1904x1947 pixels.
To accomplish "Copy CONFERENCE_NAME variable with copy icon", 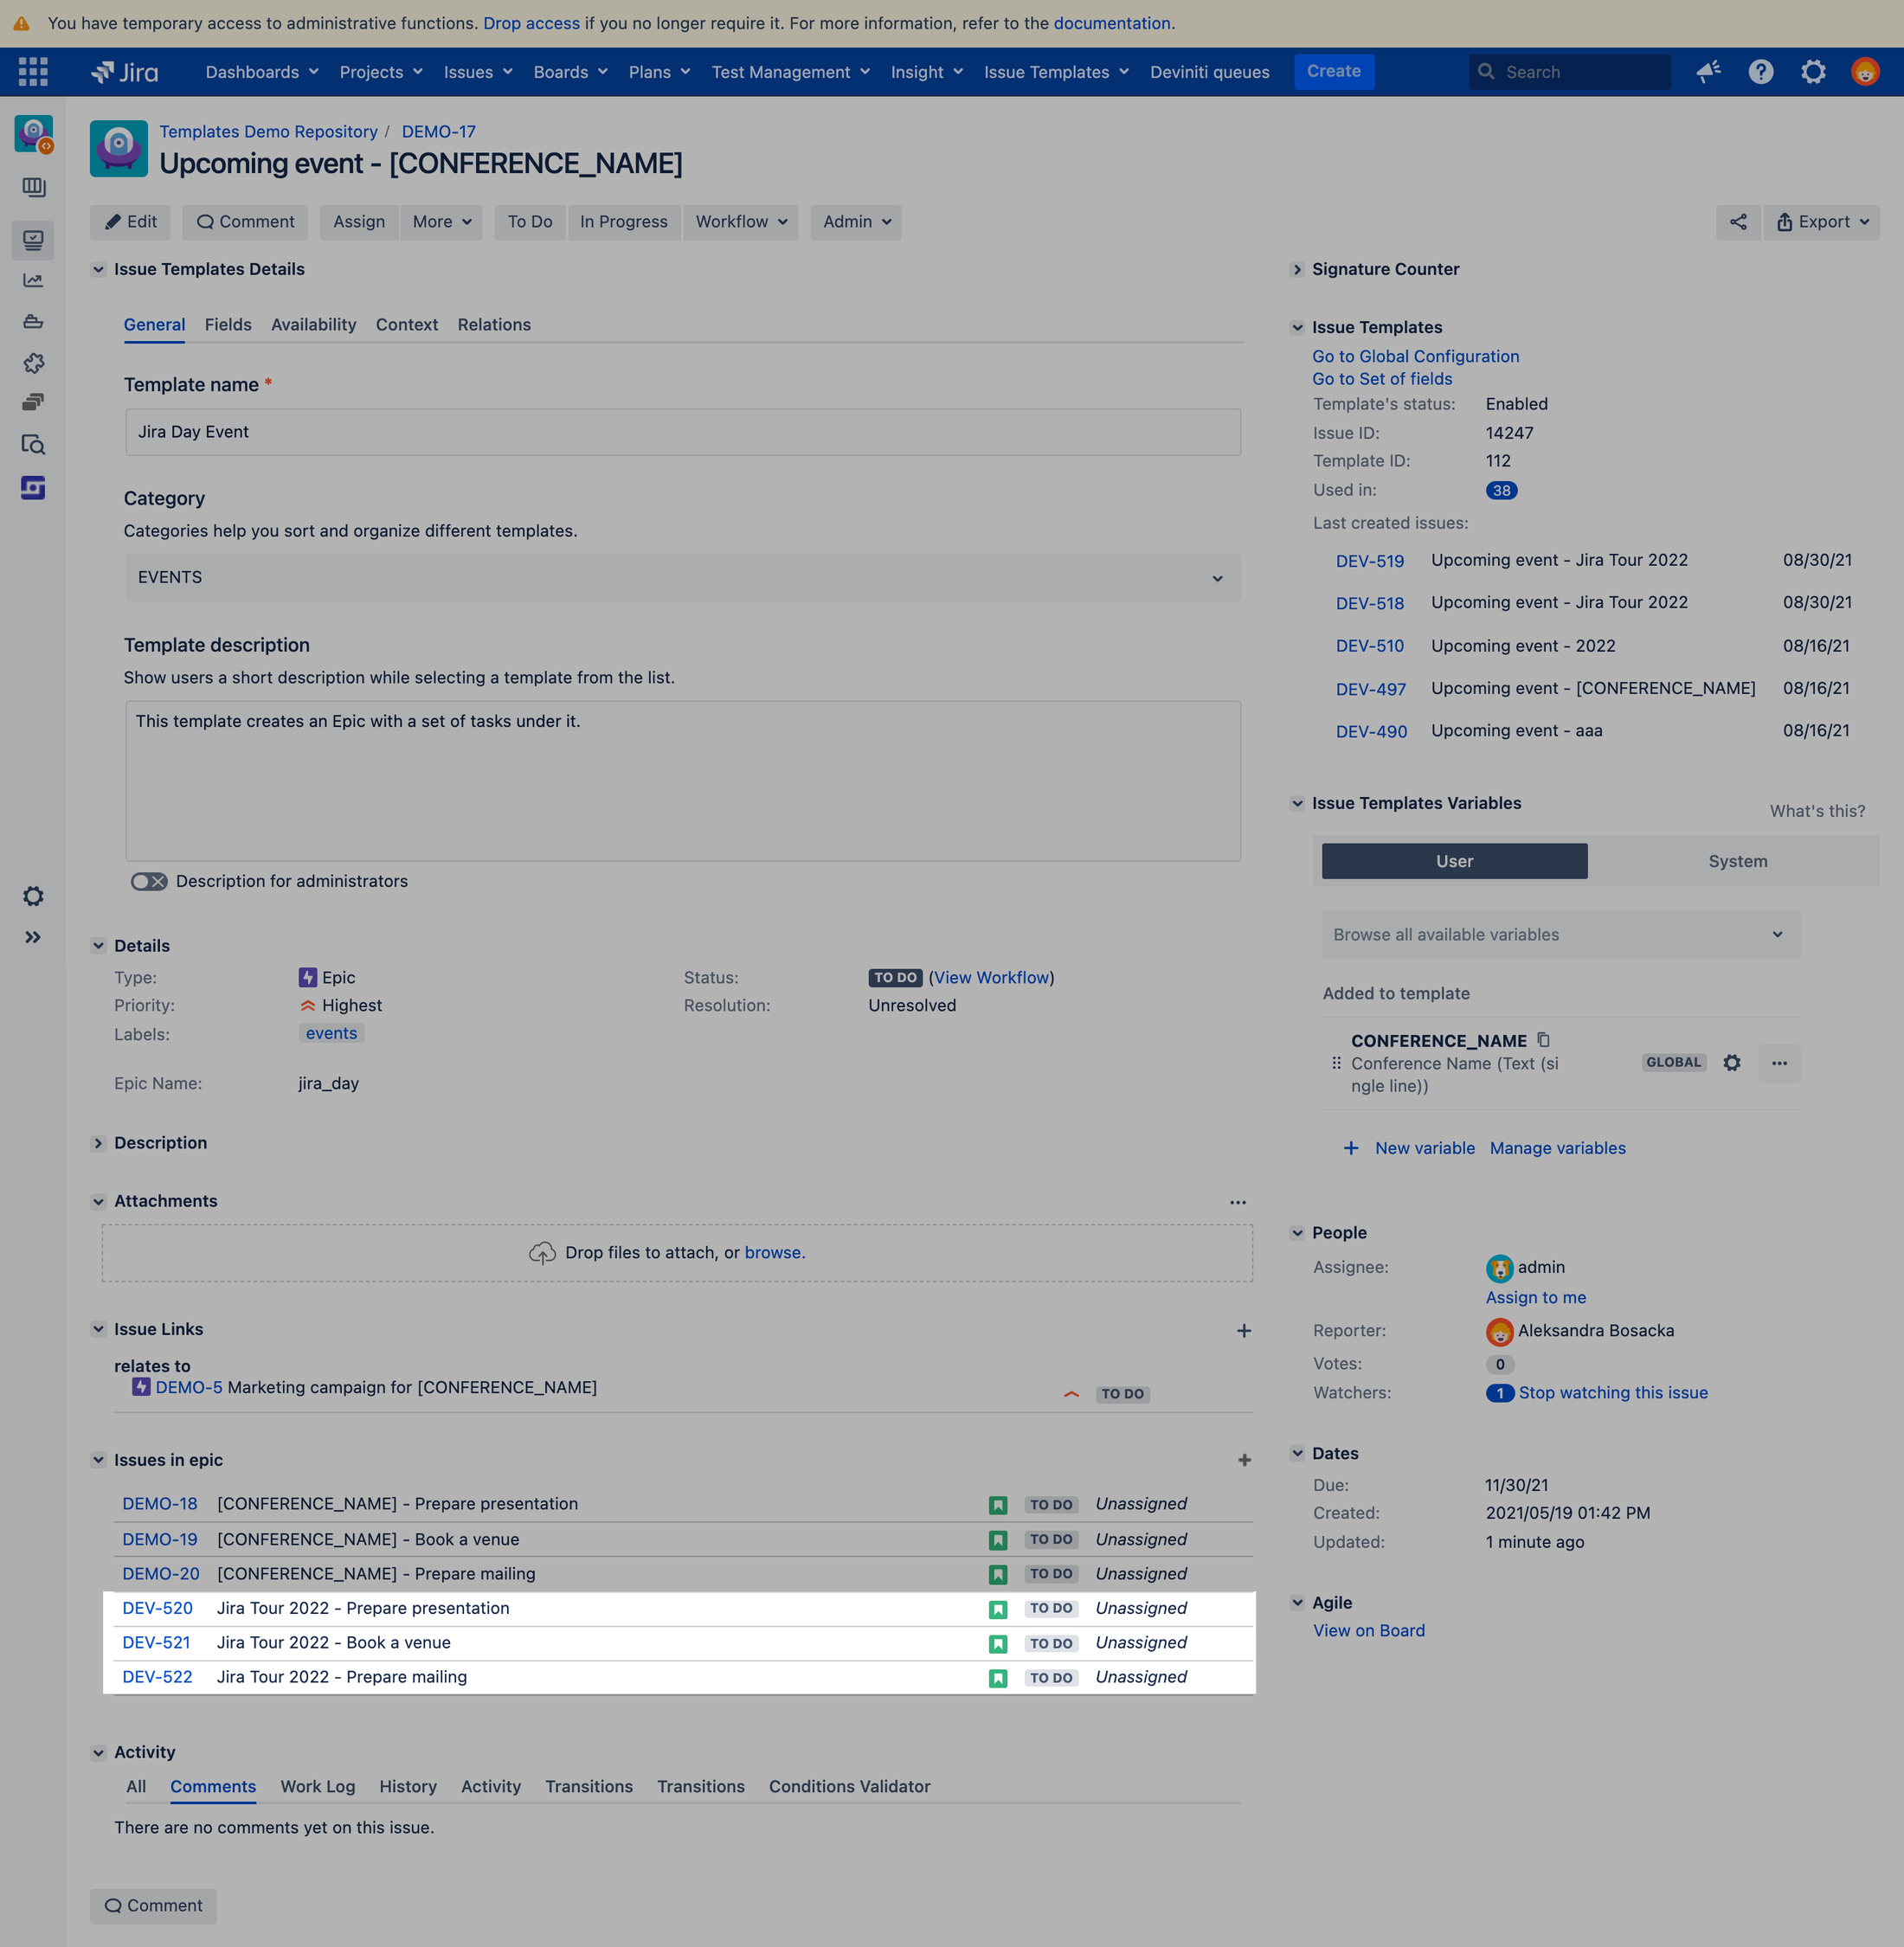I will [1543, 1040].
